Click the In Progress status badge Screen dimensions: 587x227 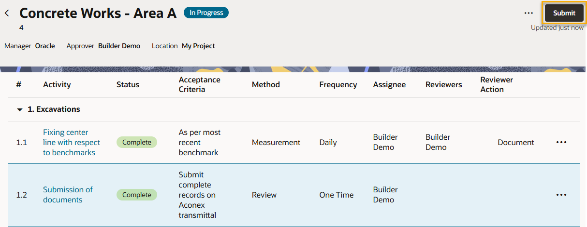206,13
